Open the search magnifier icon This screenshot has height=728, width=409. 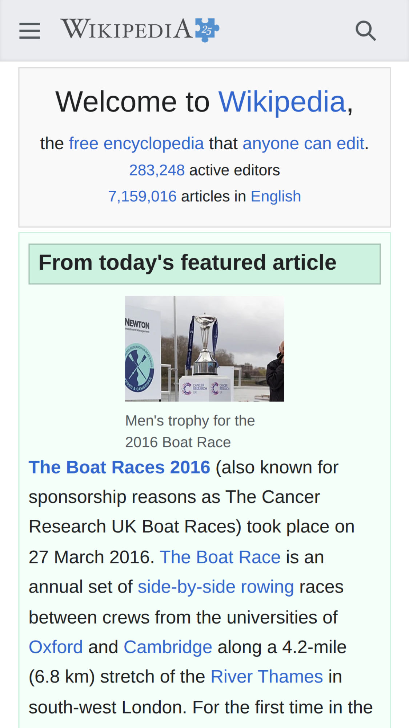tap(365, 31)
